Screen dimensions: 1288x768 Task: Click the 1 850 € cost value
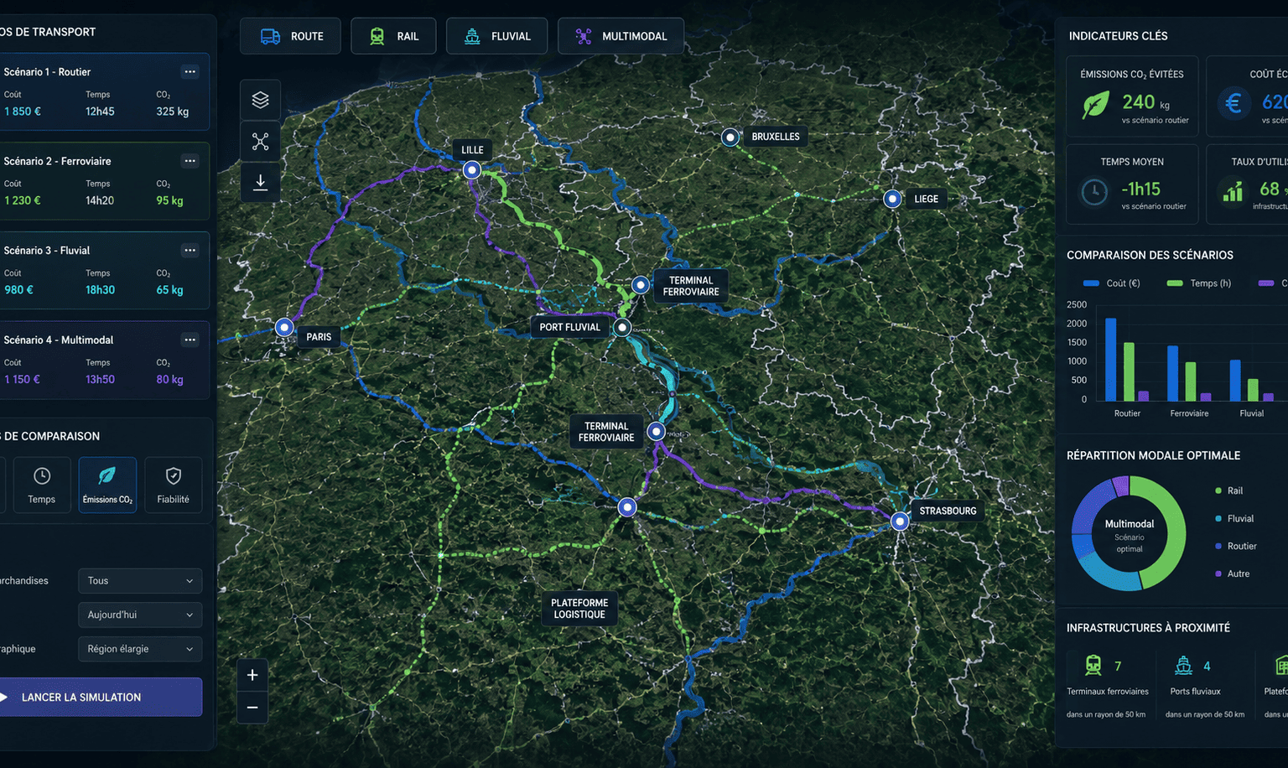[23, 112]
